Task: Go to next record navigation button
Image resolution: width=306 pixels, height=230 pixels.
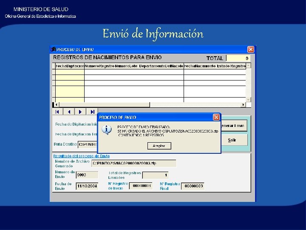Action: [x=80, y=112]
